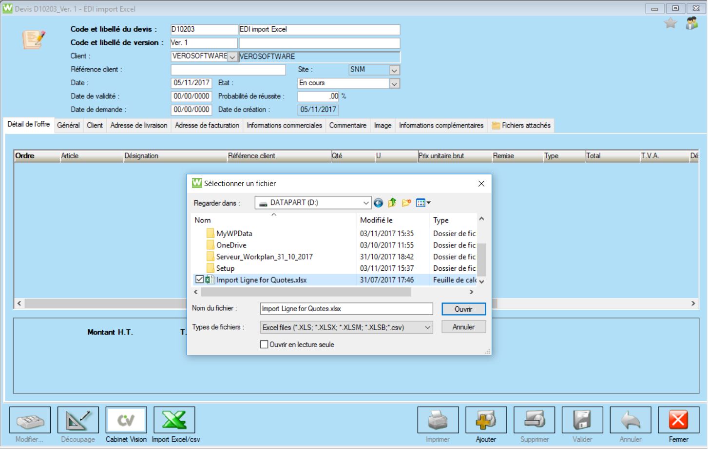
Task: Click the Nom du fichier input field
Action: 346,309
